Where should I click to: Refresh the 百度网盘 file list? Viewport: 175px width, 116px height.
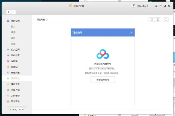click(x=166, y=20)
